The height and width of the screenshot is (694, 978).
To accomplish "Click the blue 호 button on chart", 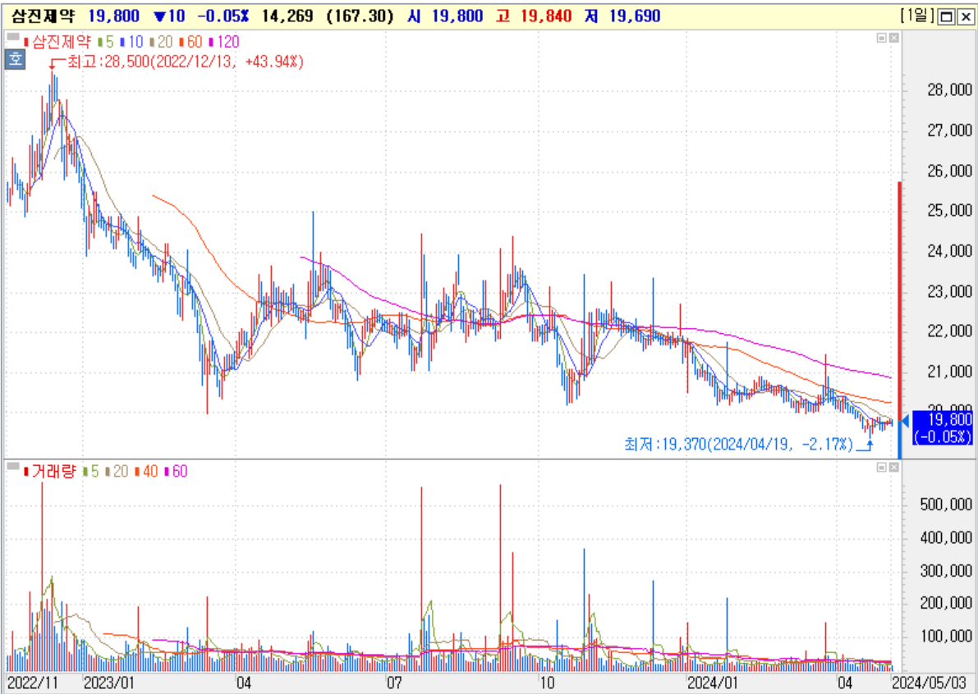I will 15,60.
